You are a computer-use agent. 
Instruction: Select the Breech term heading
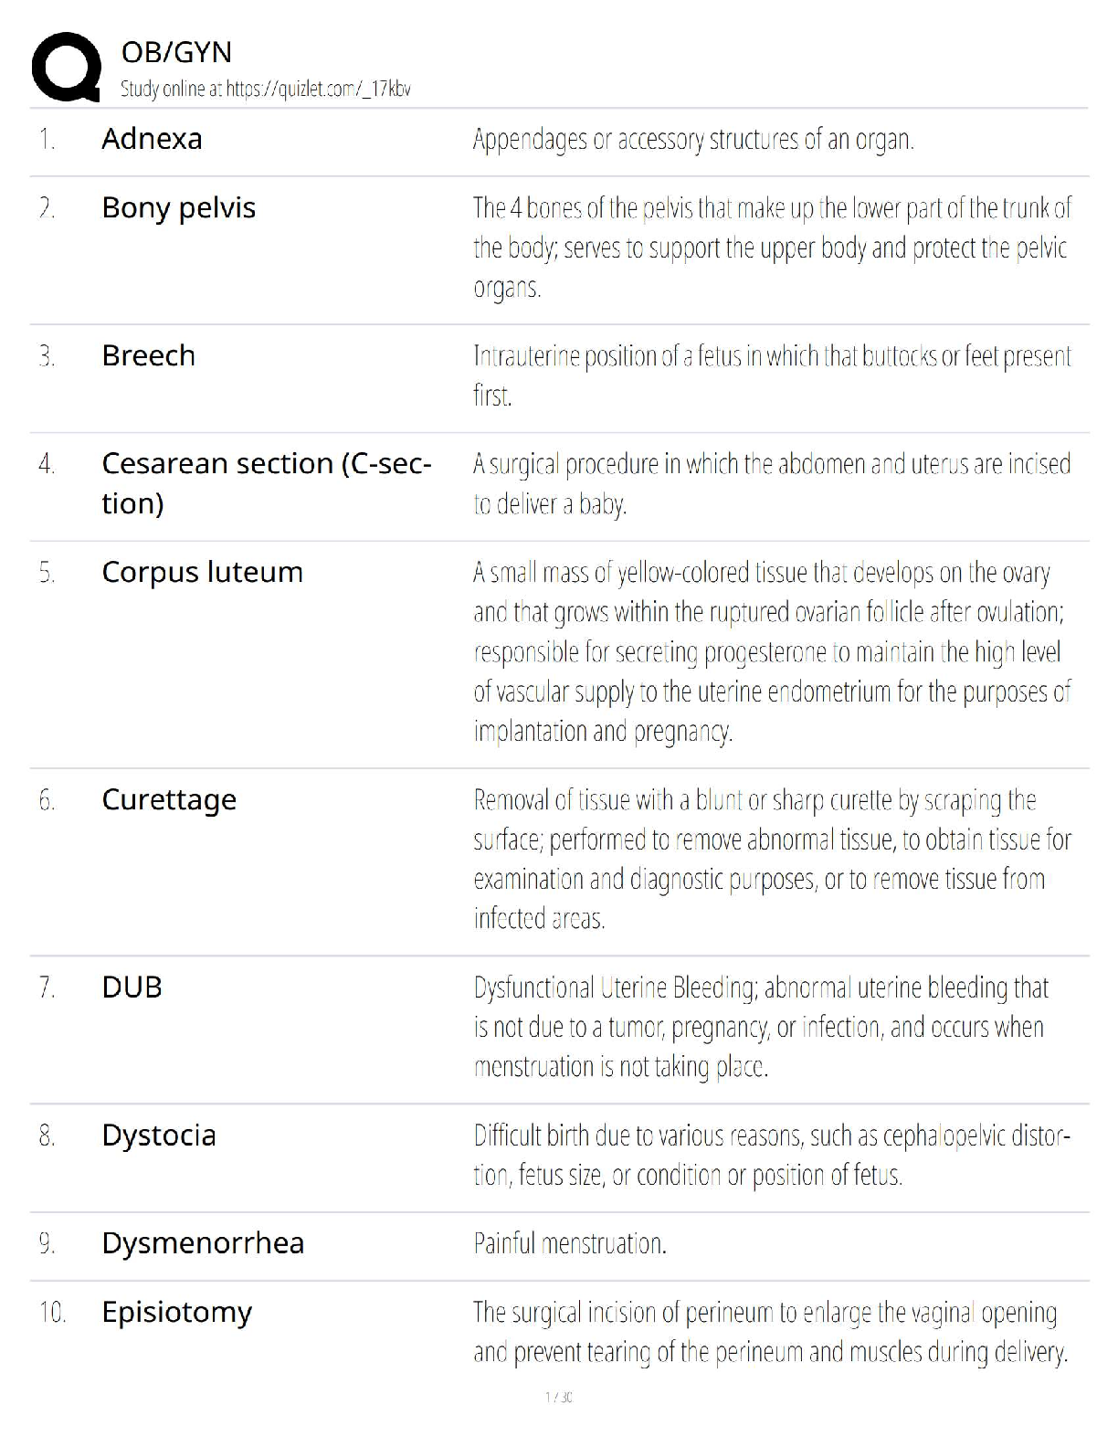[x=148, y=355]
